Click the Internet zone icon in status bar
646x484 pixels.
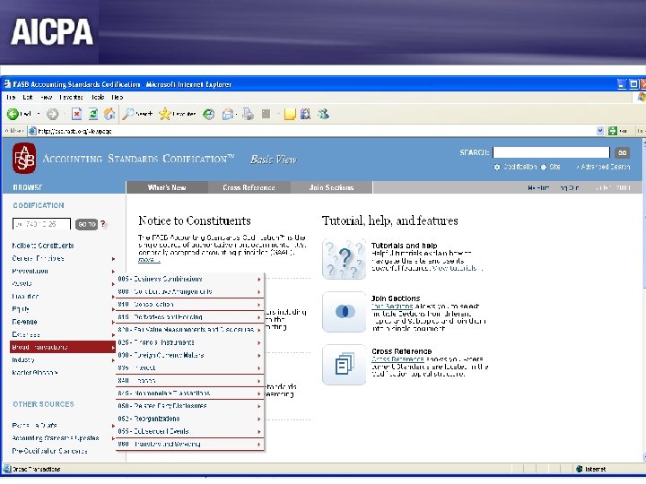pyautogui.click(x=580, y=469)
